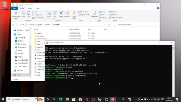The image size is (181, 102).
Task: Click the Type here to search box
Action: pyautogui.click(x=25, y=99)
